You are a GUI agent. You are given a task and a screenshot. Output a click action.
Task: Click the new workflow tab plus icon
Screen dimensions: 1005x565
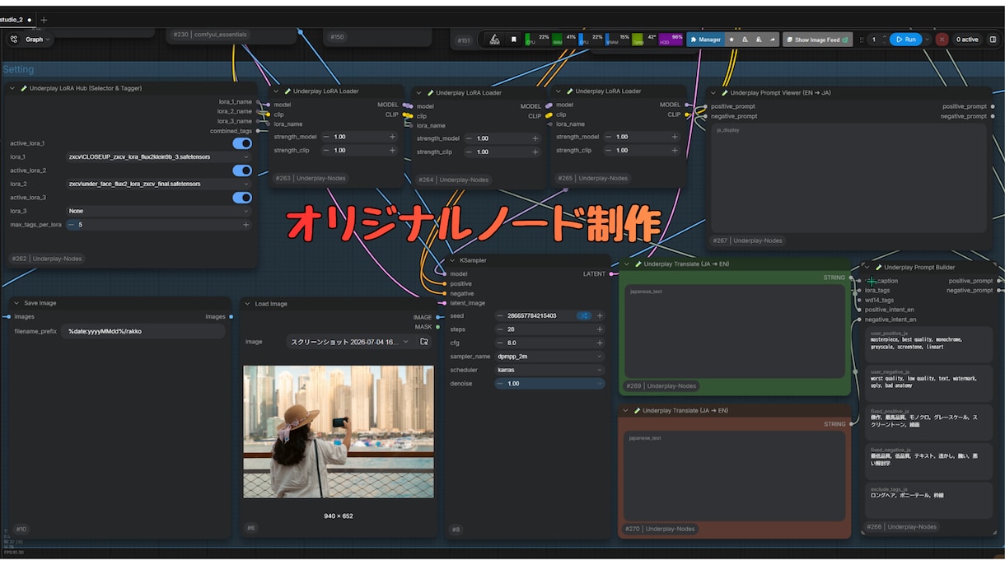[x=44, y=20]
